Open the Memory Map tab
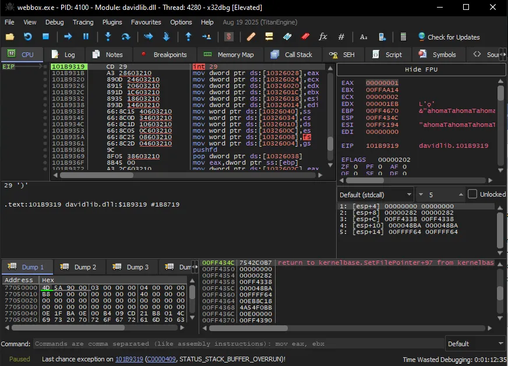This screenshot has height=366, width=508. pos(229,55)
